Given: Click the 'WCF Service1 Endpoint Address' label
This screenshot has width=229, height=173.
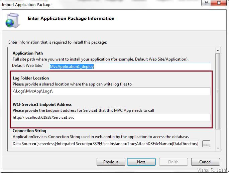Looking at the screenshot, I should 42,104.
